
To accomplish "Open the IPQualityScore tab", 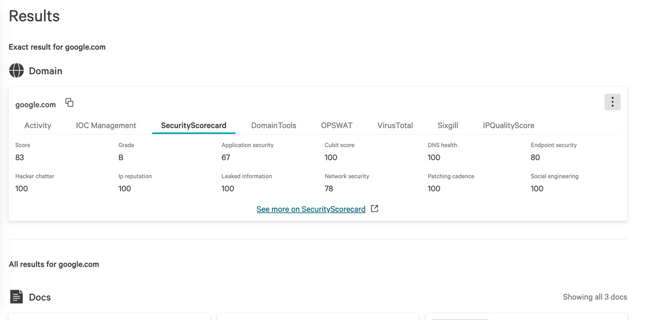I will 508,125.
